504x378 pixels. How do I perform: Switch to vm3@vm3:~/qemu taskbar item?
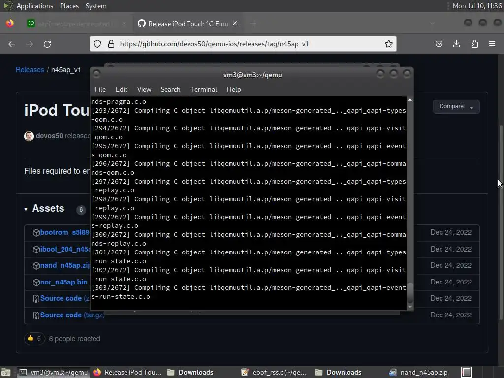54,372
